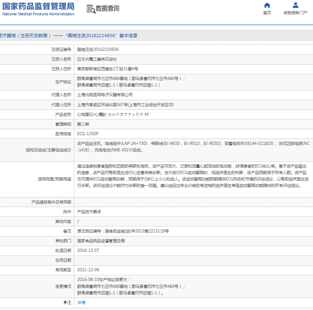The width and height of the screenshot is (313, 310).
Task: Click the 批准日期 row label
Action: tap(63, 250)
